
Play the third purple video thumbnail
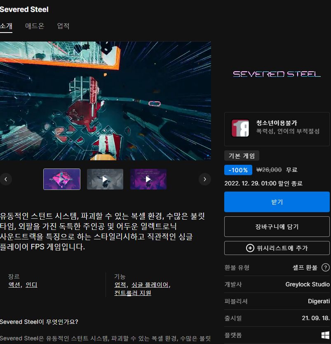pyautogui.click(x=148, y=179)
